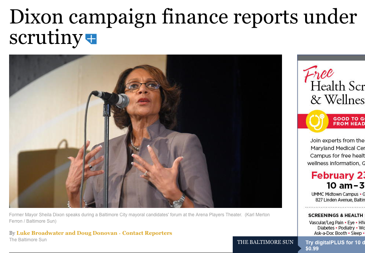365x253 pixels.
Task: Click the red Free script text in ad
Action: [x=318, y=73]
